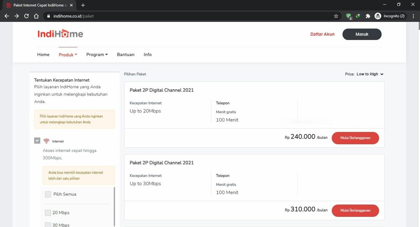420x227 pixels.
Task: Reload the page with the refresh icon
Action: (26, 16)
